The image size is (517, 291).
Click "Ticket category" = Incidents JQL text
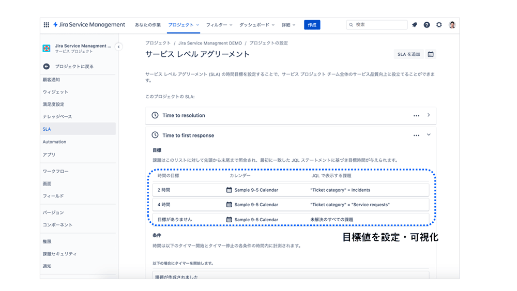click(x=340, y=190)
